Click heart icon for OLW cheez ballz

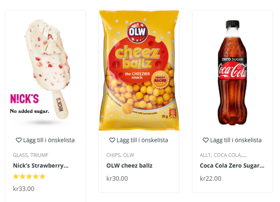[112, 140]
